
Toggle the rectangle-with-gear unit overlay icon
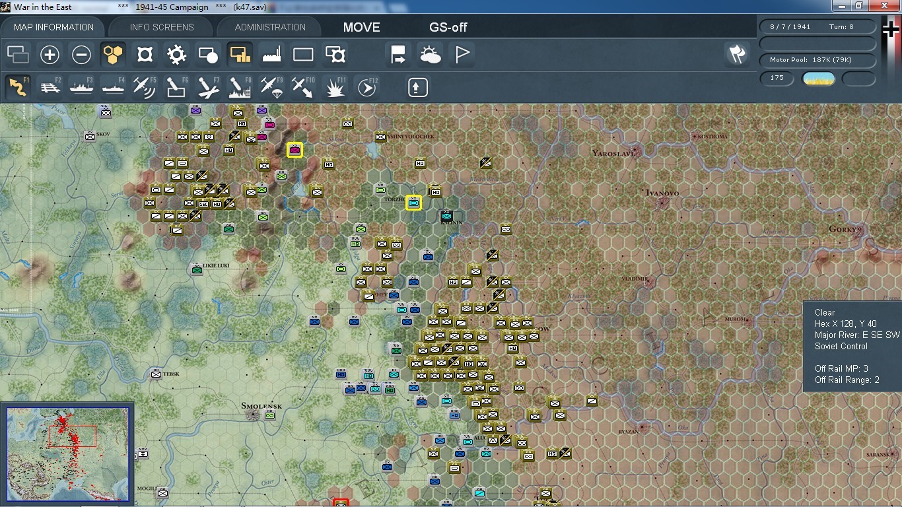(335, 54)
